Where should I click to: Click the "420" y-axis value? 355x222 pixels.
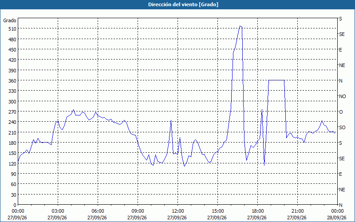[x=12, y=60]
